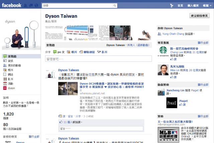Select 塗鴉牆 wall in sidebar
The height and width of the screenshot is (143, 214).
coord(21,56)
